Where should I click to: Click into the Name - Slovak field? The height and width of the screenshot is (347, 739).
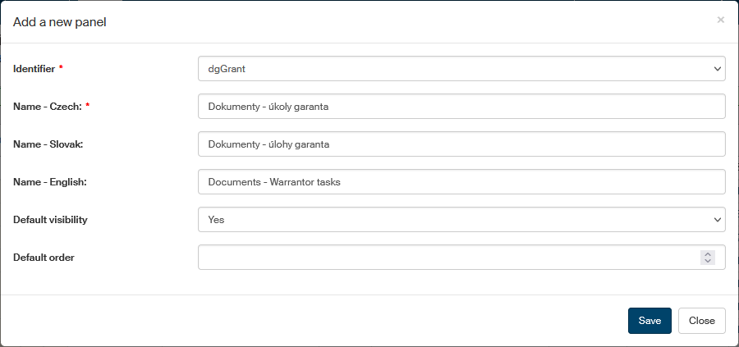[461, 144]
